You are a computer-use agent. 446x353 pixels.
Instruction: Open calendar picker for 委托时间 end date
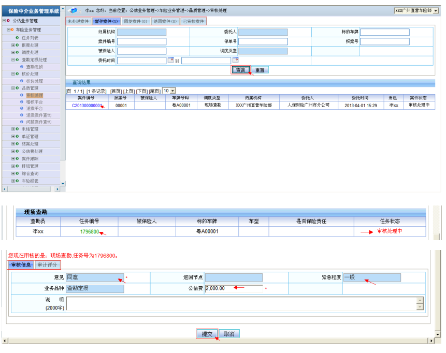(235, 60)
